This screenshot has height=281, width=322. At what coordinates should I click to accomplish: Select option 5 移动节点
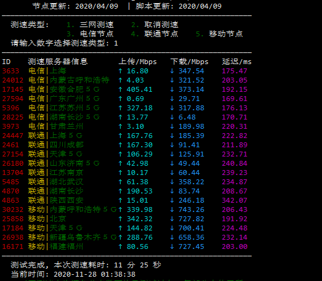pos(219,34)
